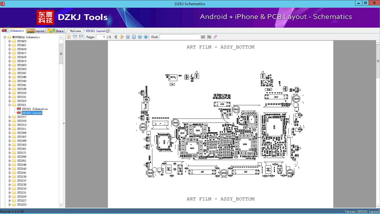Select the XT2271 tree entry
Screen dimensions: 380x214
click(x=22, y=153)
